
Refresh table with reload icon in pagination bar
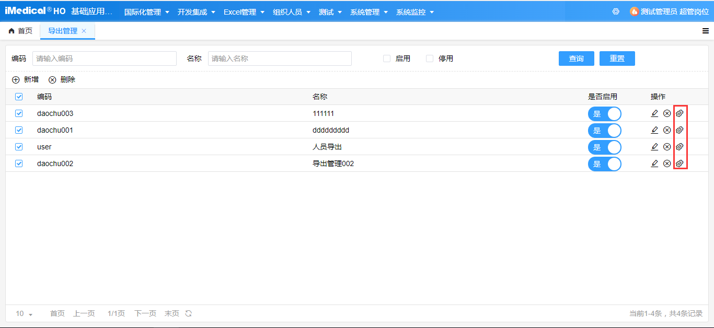tap(187, 313)
